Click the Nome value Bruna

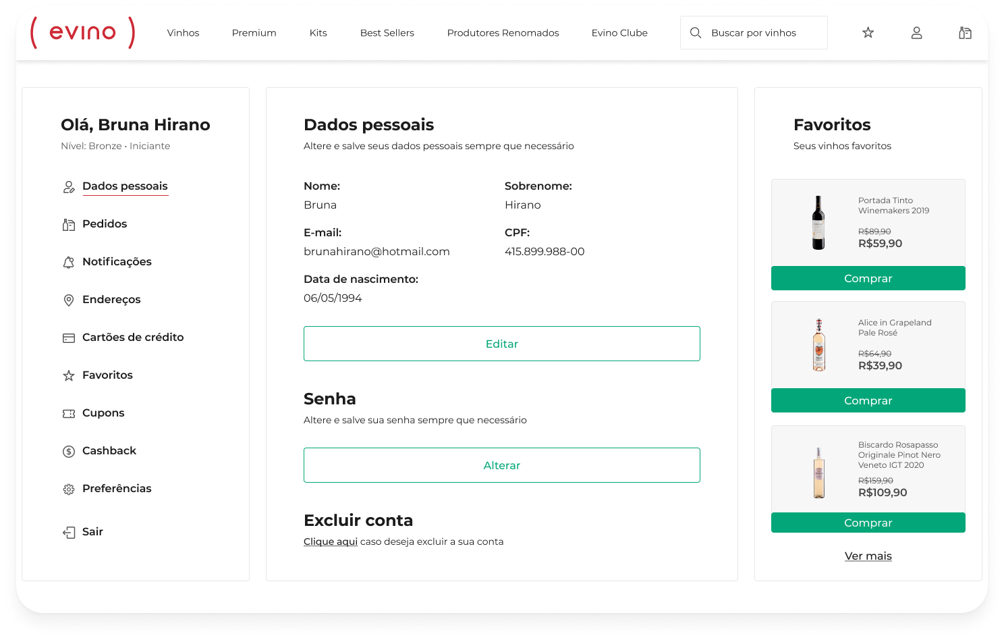tap(320, 205)
